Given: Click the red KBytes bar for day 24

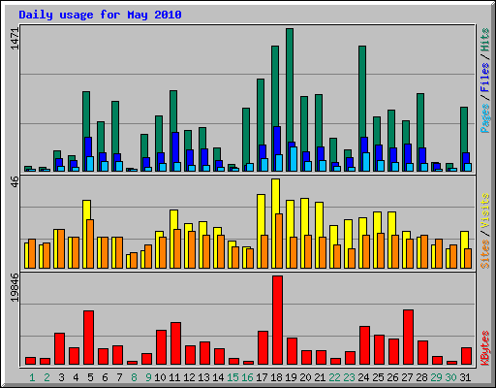Looking at the screenshot, I should pos(364,345).
